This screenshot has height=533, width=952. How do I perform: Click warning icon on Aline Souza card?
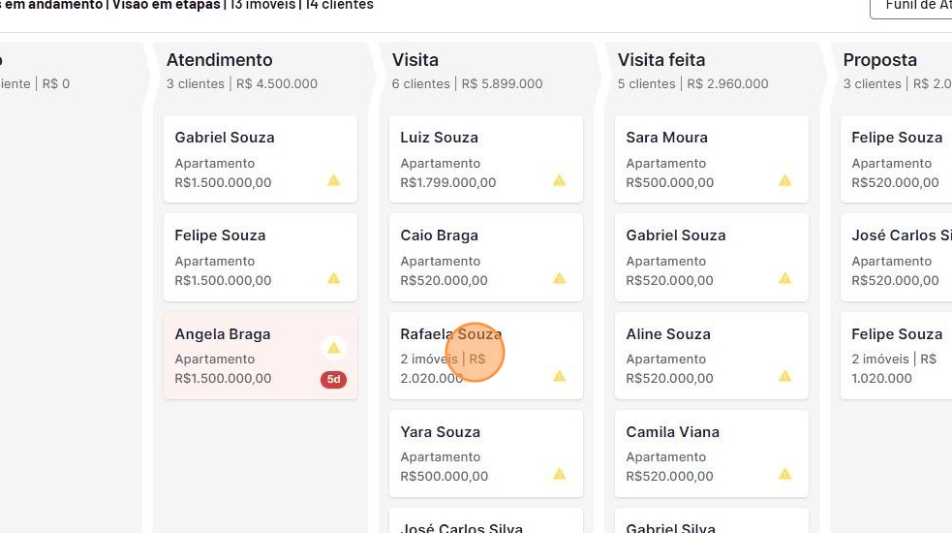pos(785,376)
